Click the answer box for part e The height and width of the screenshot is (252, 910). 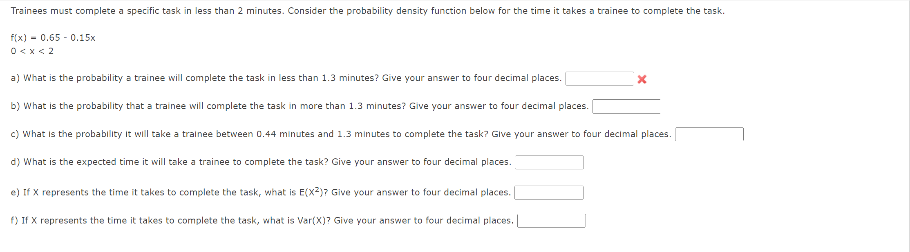[x=549, y=192]
